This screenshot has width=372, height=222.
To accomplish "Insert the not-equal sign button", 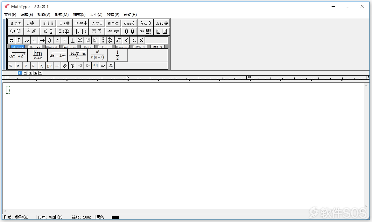I will pos(65,40).
